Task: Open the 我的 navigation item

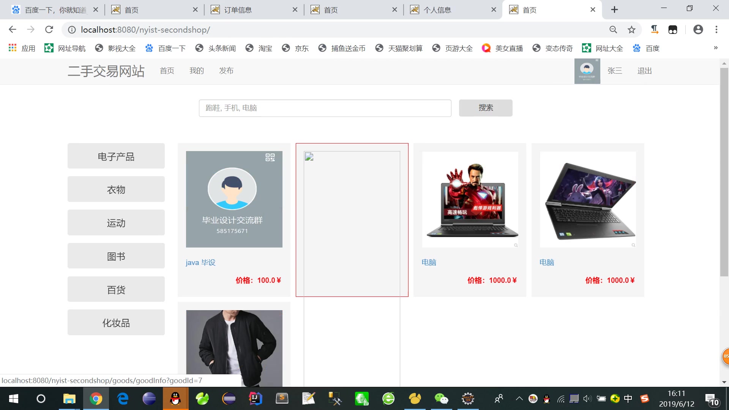Action: point(196,71)
